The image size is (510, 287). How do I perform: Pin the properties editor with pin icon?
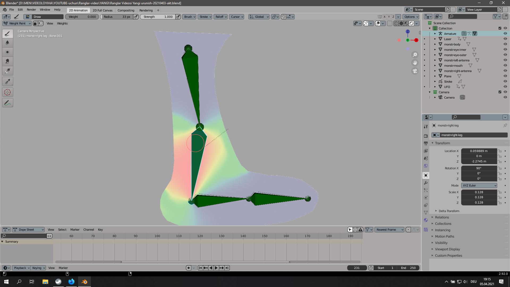(505, 125)
